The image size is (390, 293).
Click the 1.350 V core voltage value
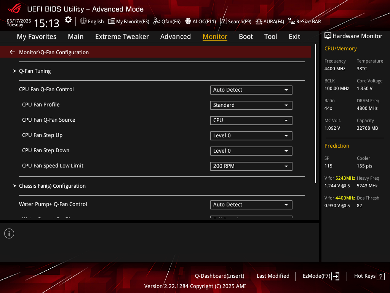pos(364,89)
